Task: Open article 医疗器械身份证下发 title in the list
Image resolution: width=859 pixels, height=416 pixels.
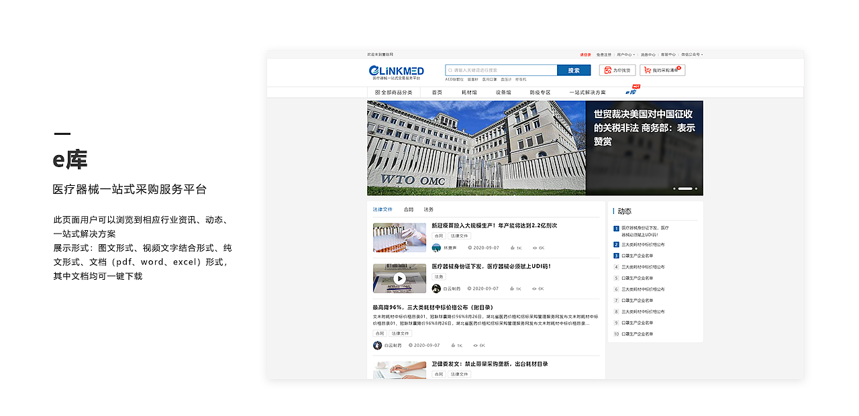Action: pos(491,266)
